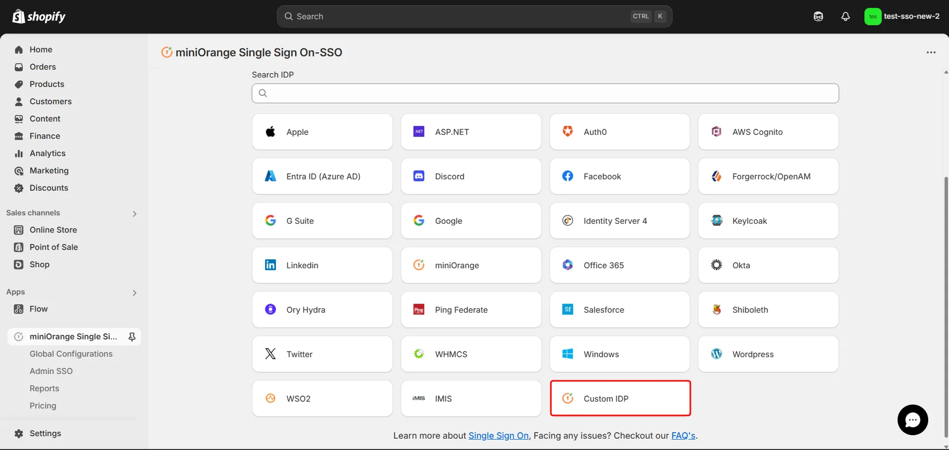Choose the Facebook icon
949x450 pixels.
[x=568, y=176]
